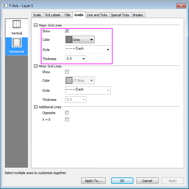The image size is (189, 189).
Task: Collapse the Minor Grid Lines section
Action: (x=36, y=66)
